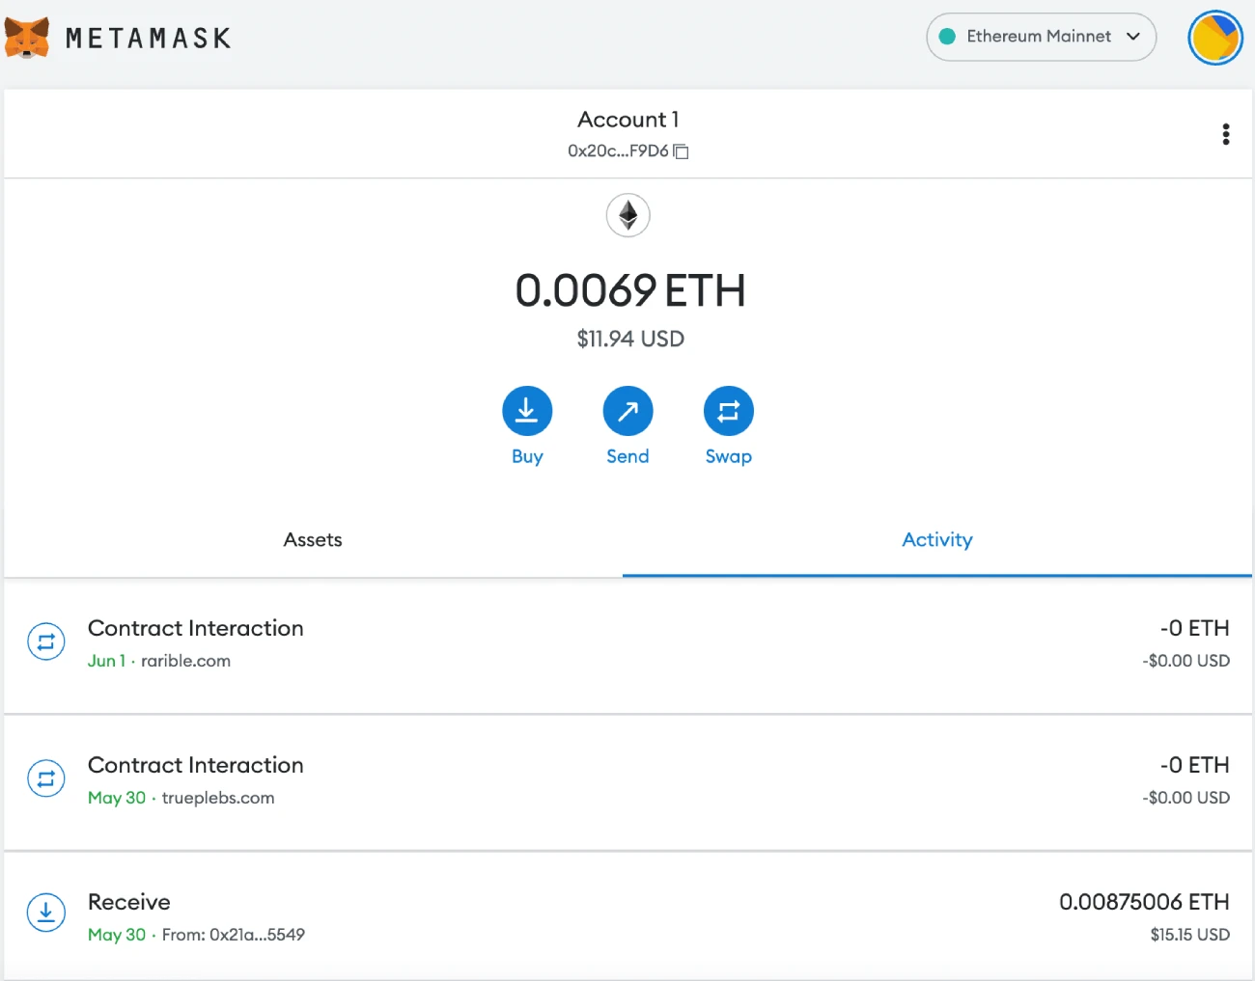1255x981 pixels.
Task: Open the Receive transaction entry
Action: pyautogui.click(x=627, y=916)
